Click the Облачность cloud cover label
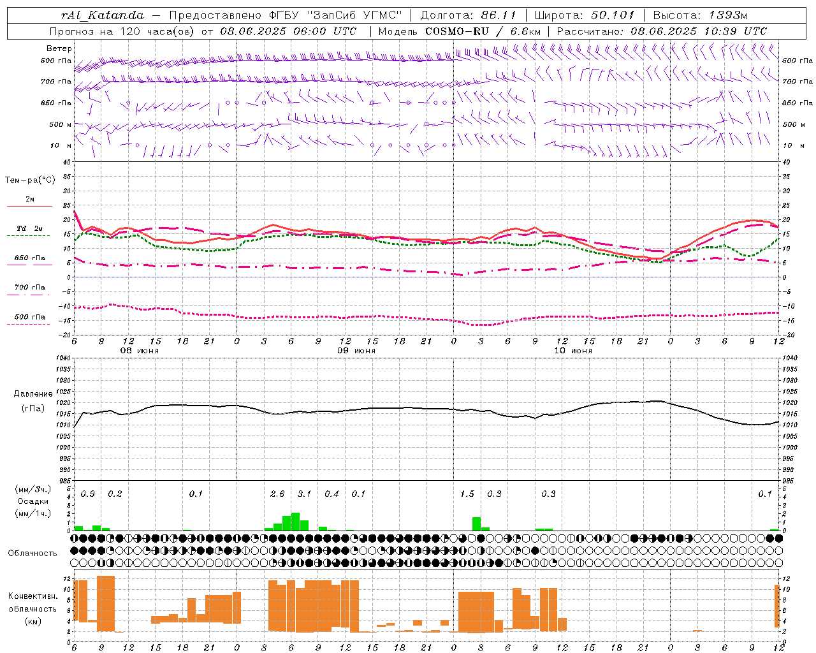The image size is (816, 653). pyautogui.click(x=33, y=554)
